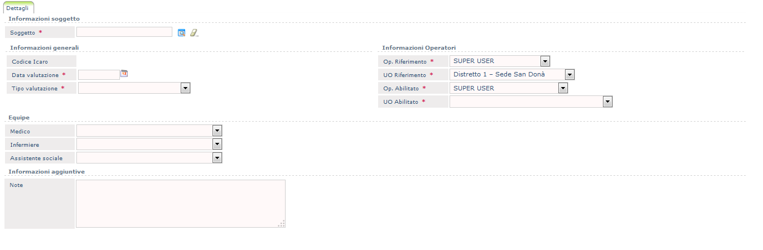Click the Codice Icaro label
The width and height of the screenshot is (763, 250).
pyautogui.click(x=30, y=61)
